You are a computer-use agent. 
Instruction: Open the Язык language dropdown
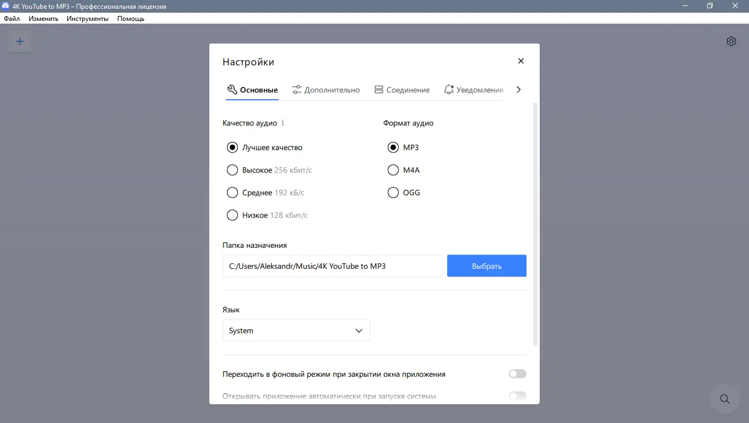pos(296,330)
